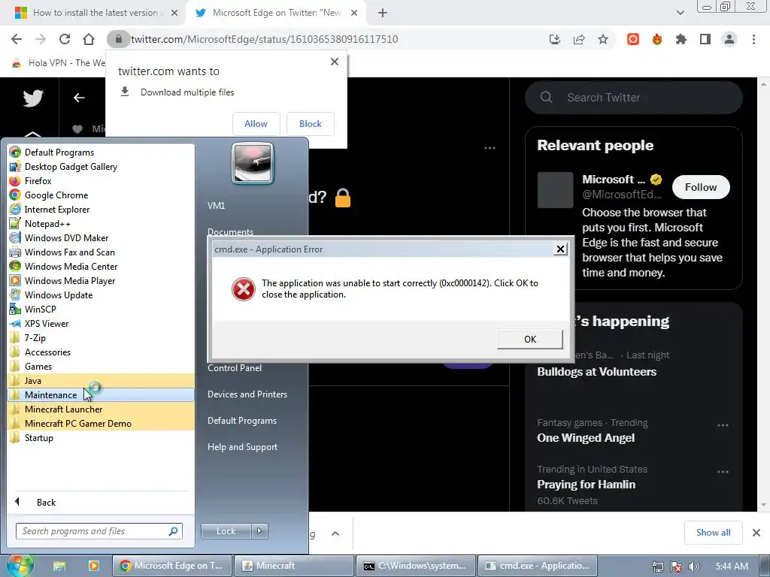Click the Chrome back navigation arrow
The height and width of the screenshot is (577, 770).
(17, 39)
